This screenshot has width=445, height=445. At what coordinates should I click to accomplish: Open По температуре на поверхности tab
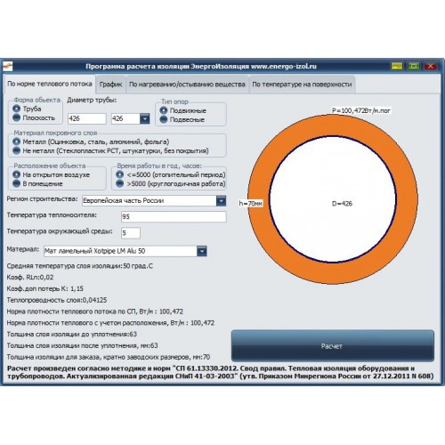coord(302,85)
